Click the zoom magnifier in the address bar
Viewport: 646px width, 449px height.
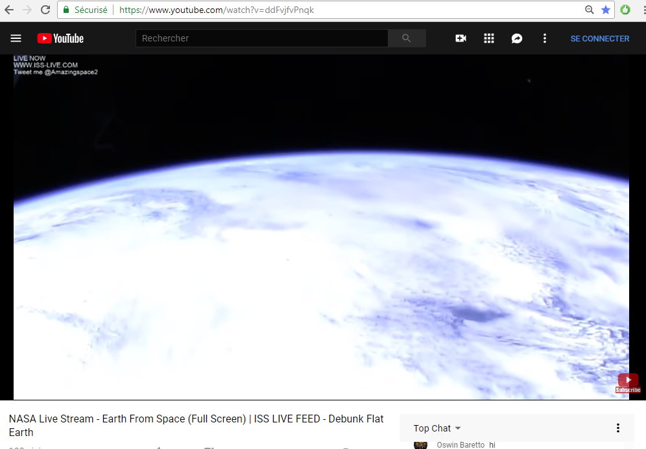(x=589, y=10)
